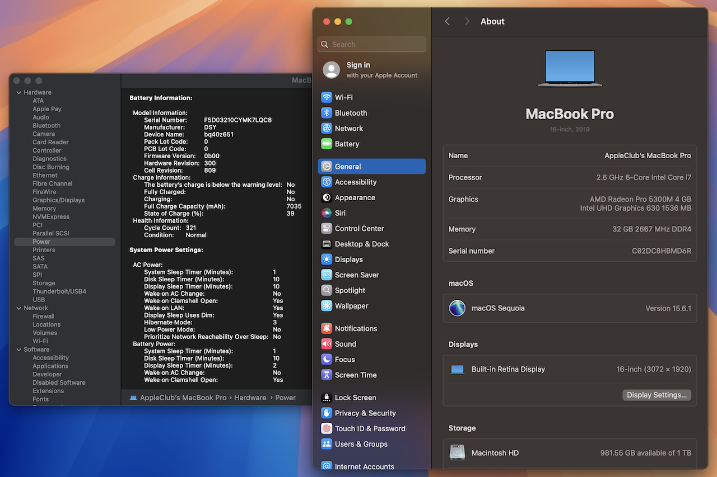Click the Bluetooth icon in Settings sidebar
This screenshot has width=717, height=477.
[327, 113]
